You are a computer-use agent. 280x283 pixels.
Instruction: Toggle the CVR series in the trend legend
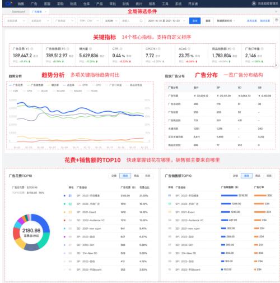click(x=13, y=91)
